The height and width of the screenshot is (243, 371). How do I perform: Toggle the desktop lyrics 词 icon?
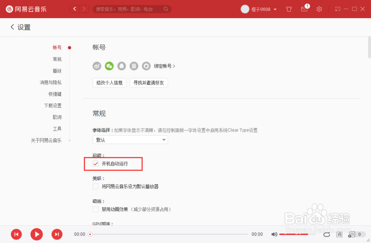339,234
